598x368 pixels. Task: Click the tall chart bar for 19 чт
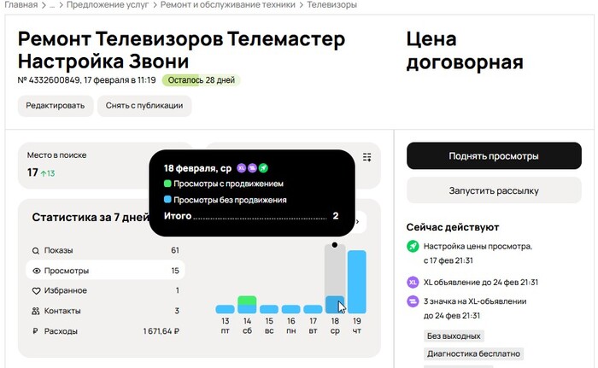click(x=357, y=282)
